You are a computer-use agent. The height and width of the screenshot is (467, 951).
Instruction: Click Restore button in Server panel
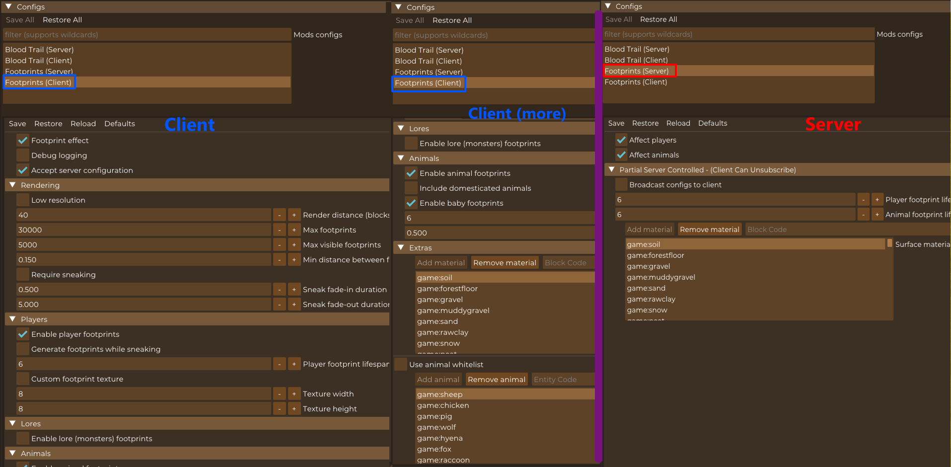(645, 123)
